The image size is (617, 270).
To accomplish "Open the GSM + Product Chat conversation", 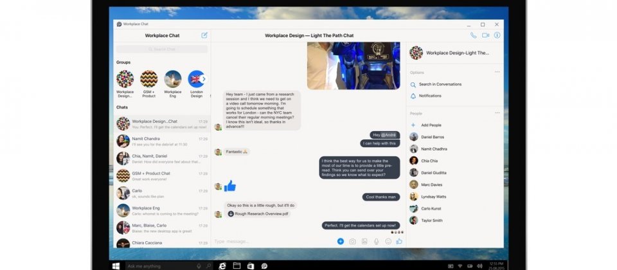I will [x=162, y=175].
